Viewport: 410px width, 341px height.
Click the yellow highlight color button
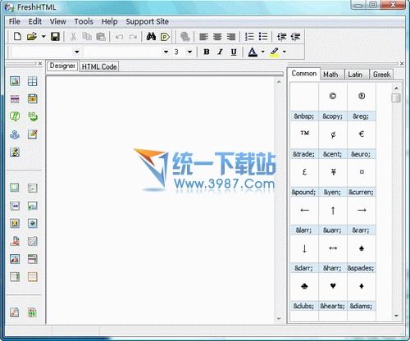[x=275, y=52]
